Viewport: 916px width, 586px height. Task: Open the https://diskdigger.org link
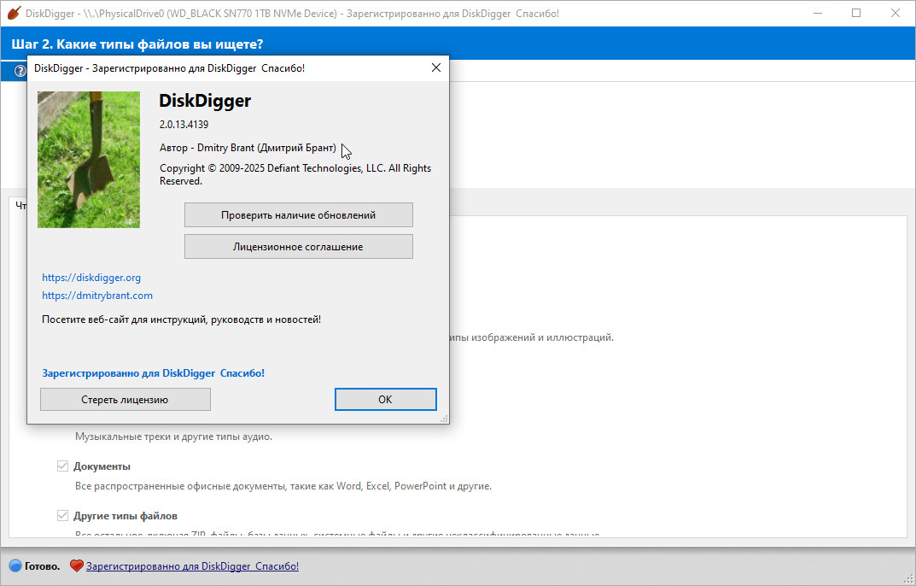click(x=91, y=278)
